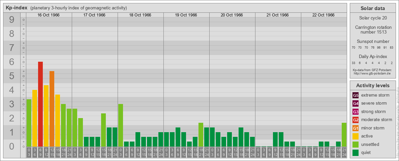Click the red 6-9 bar on 16 Oct 1966

click(x=40, y=104)
